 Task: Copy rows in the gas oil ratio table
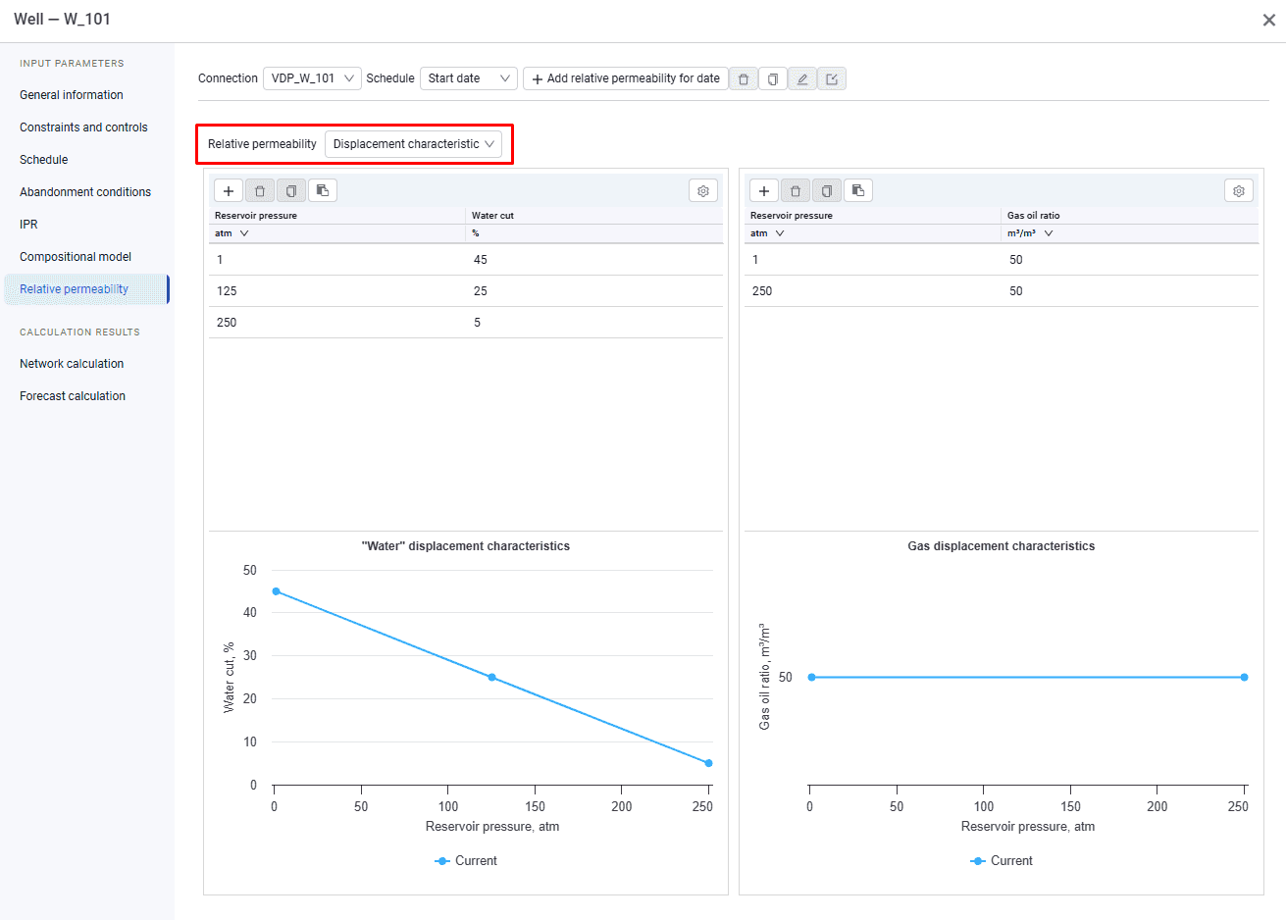[827, 190]
